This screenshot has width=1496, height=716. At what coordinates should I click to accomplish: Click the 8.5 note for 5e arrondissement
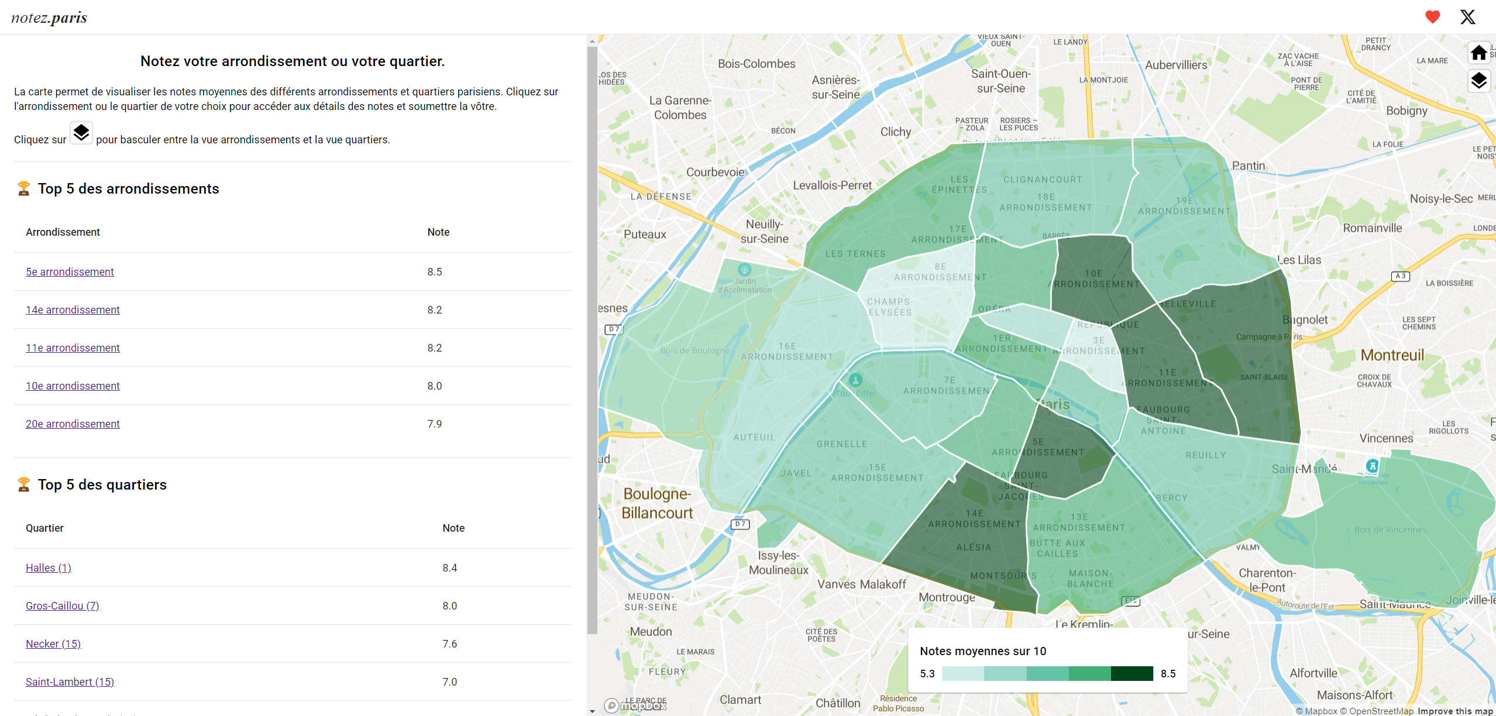pyautogui.click(x=435, y=271)
